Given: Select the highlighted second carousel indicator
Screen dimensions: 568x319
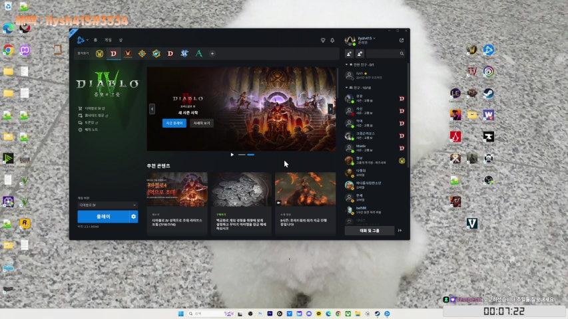Looking at the screenshot, I should [250, 155].
